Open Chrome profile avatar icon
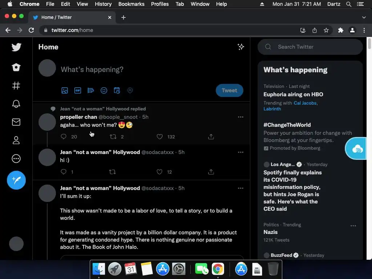This screenshot has width=372, height=279. (352, 30)
